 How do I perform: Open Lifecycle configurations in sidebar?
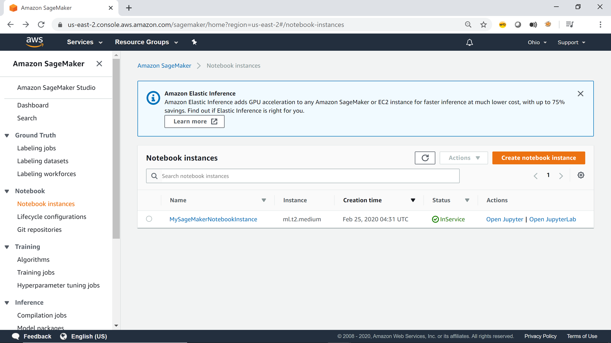52,217
